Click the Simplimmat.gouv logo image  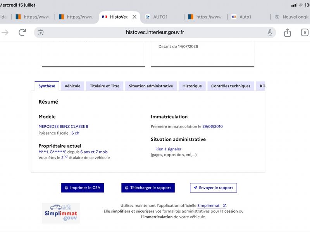(x=61, y=213)
